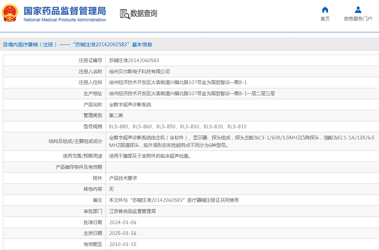Open the 政务服务门户 text link
The image size is (379, 250).
tap(358, 19)
